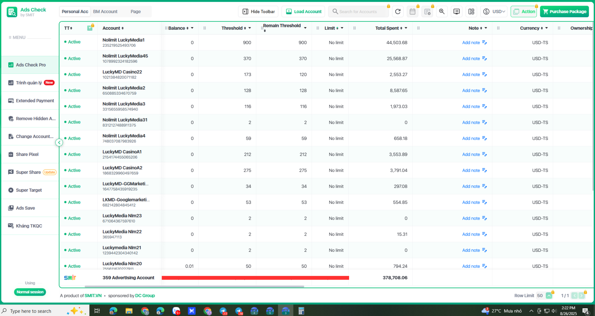Open Ads Save menu item
Viewport: 595px width, 316px height.
[x=30, y=208]
